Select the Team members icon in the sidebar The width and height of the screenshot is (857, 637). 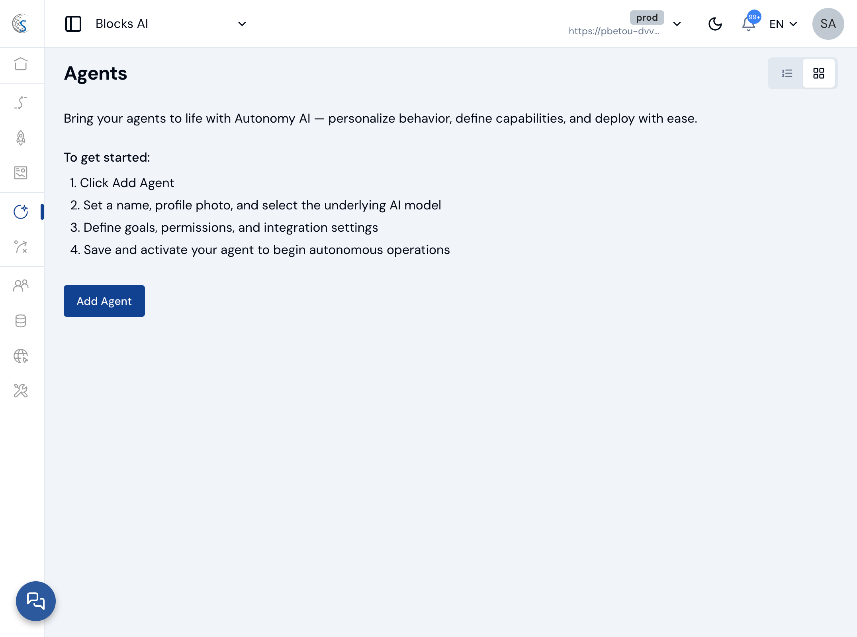(21, 285)
